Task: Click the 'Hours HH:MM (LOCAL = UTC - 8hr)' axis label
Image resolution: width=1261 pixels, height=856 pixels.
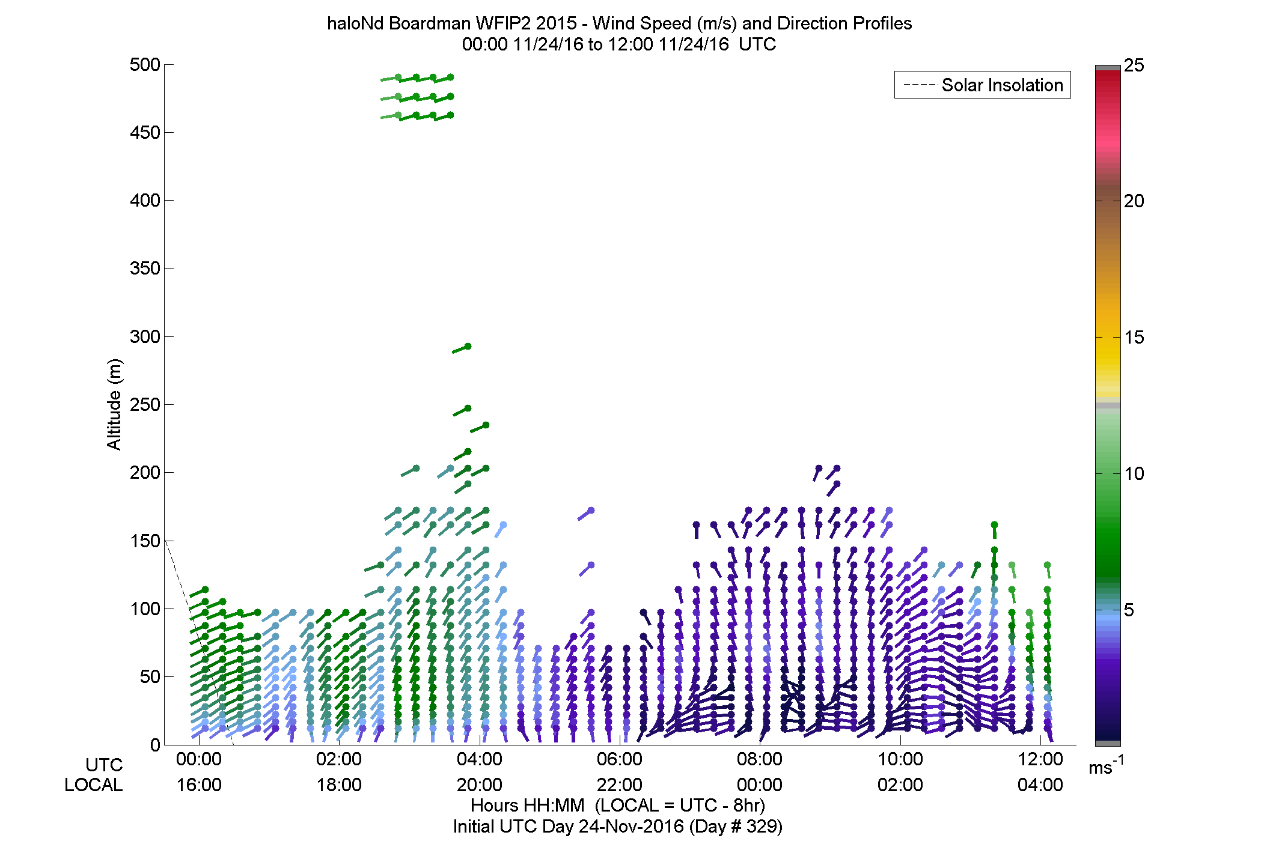Action: pos(618,805)
